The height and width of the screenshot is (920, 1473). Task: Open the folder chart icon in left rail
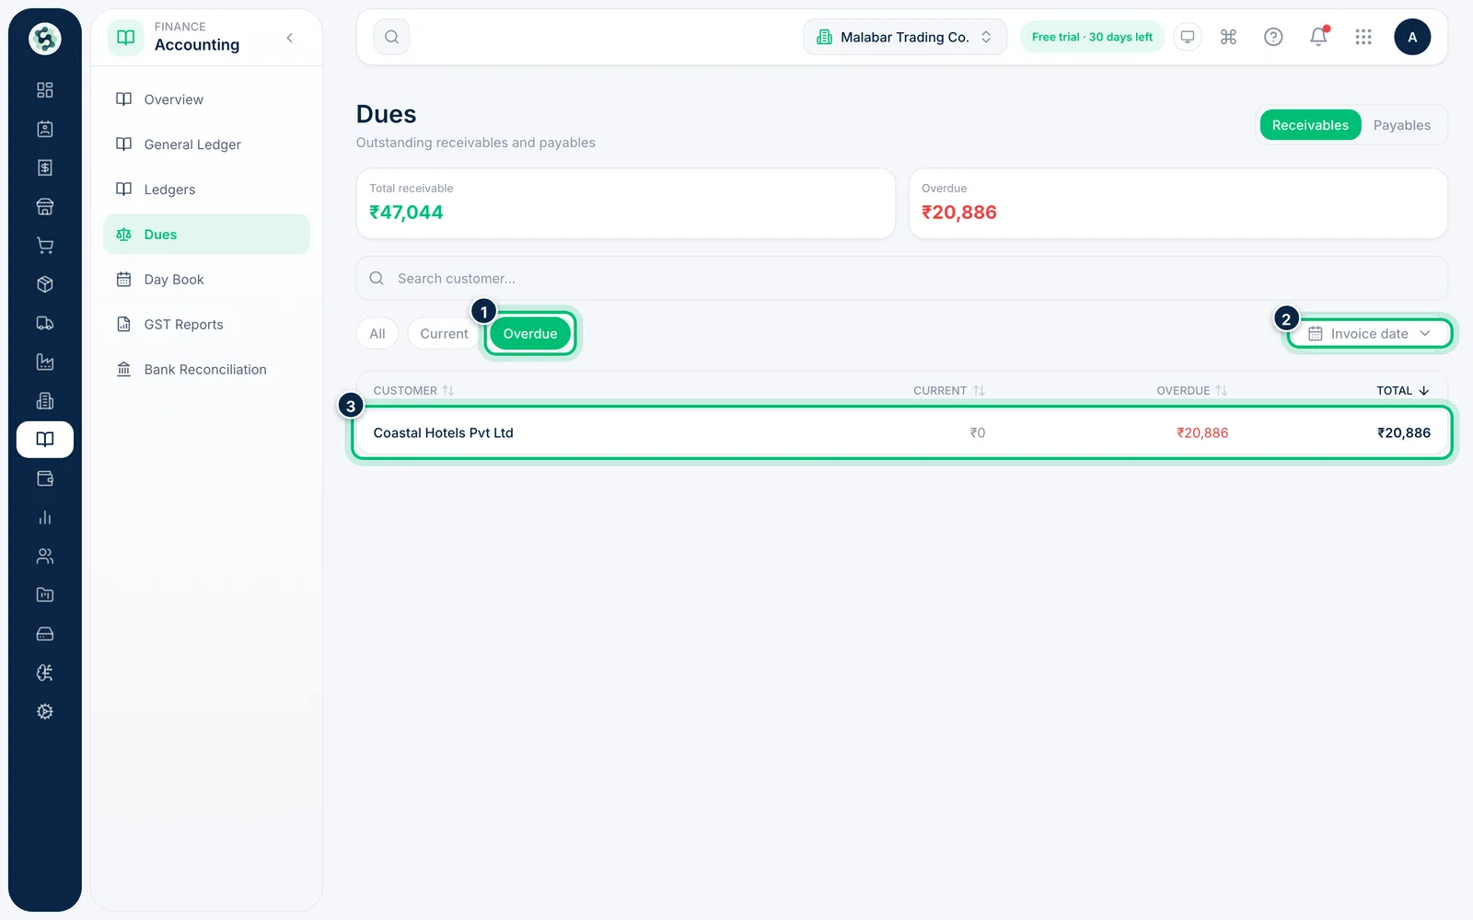(x=44, y=595)
